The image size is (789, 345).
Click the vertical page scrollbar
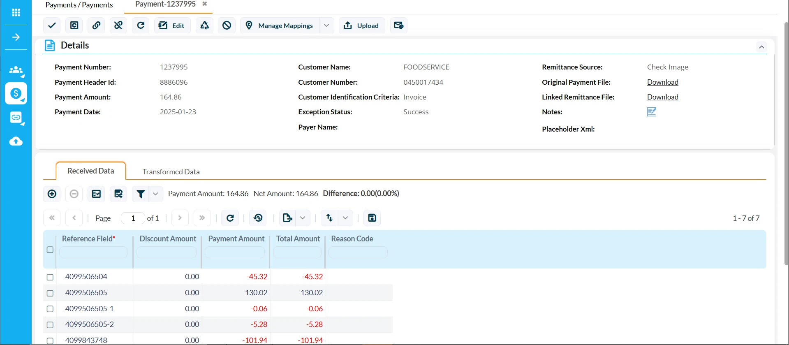(x=786, y=144)
